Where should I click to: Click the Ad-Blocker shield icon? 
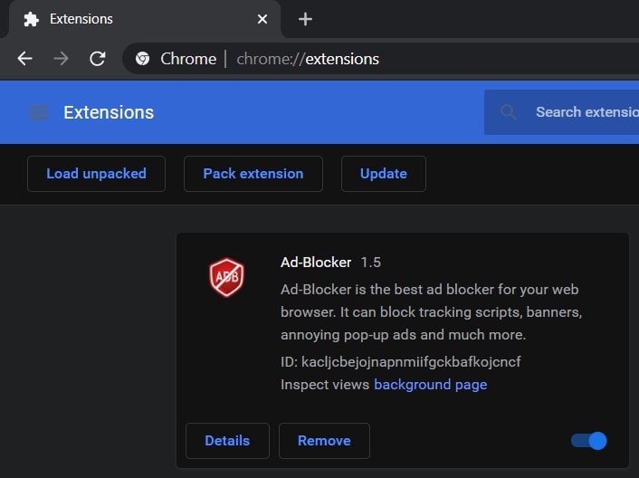[x=227, y=277]
